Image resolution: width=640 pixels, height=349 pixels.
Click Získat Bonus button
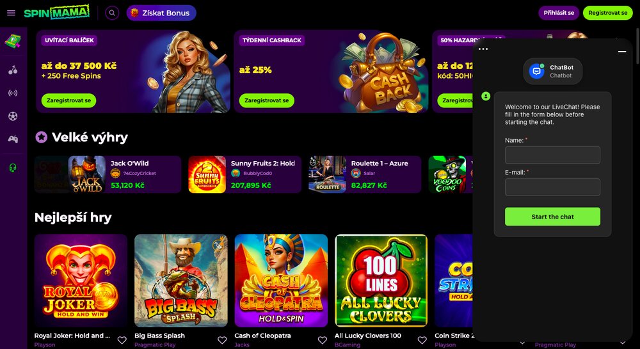coord(161,13)
